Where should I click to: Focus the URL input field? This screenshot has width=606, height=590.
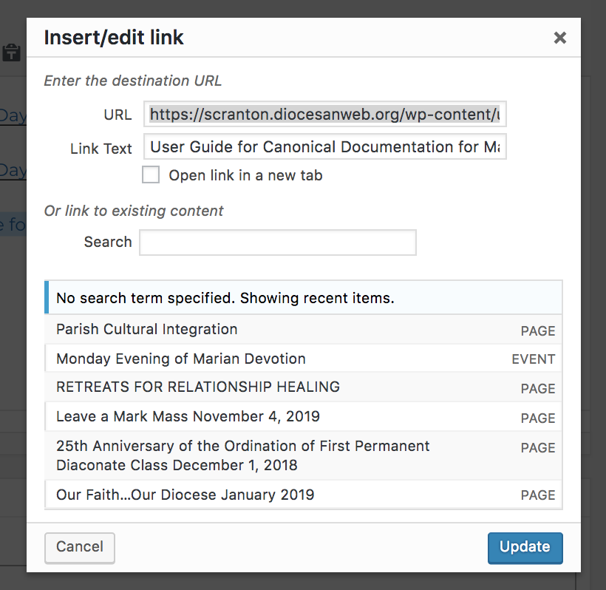click(x=324, y=115)
